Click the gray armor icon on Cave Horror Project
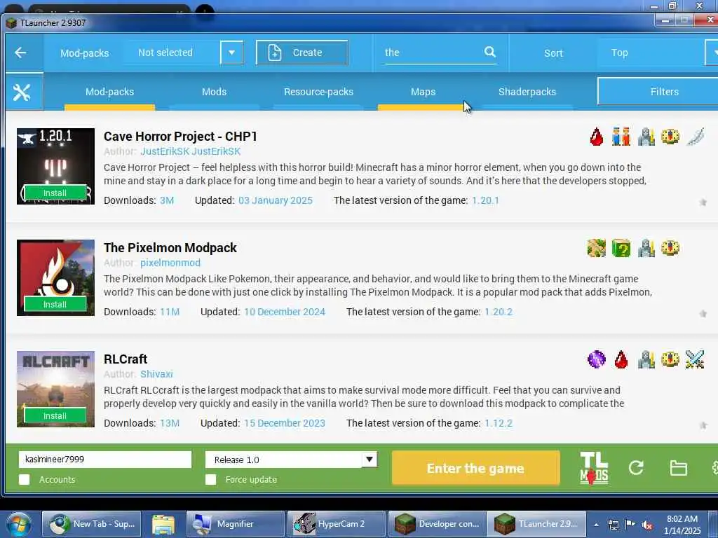The image size is (718, 538). click(646, 137)
